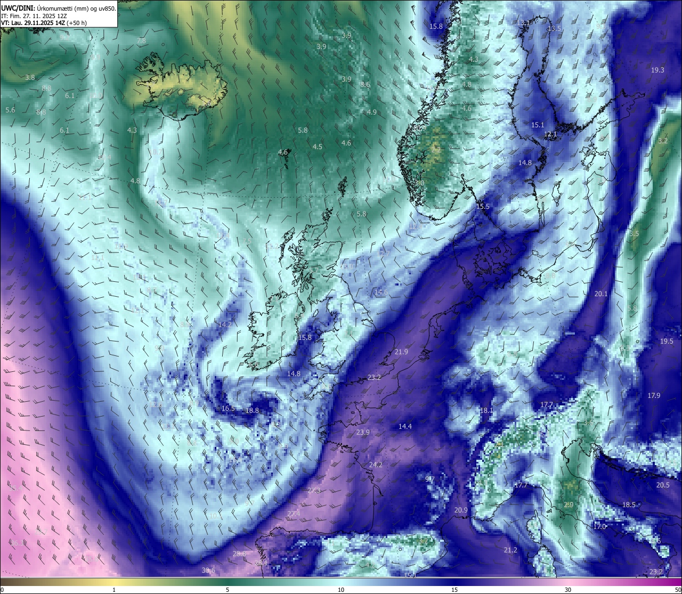Click the '0' tick on the color scale
Image resolution: width=682 pixels, height=594 pixels.
coord(2,589)
